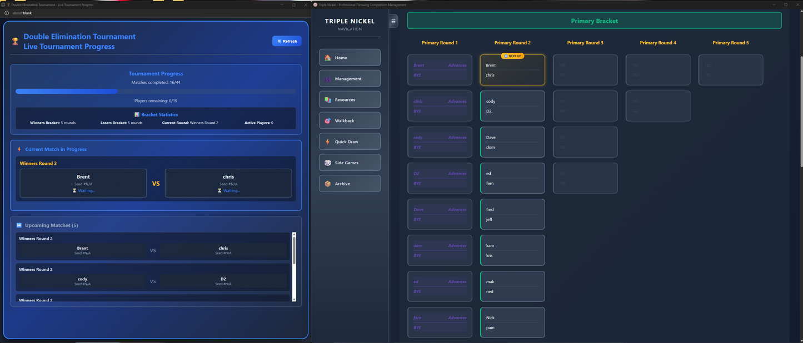Click the trophy icon beside tournament title
Viewport: 803px width, 343px height.
point(16,42)
